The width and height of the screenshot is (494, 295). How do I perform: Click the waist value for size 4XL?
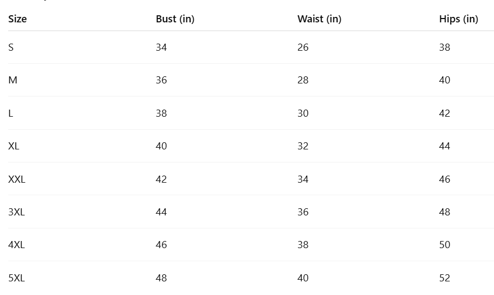click(x=303, y=245)
